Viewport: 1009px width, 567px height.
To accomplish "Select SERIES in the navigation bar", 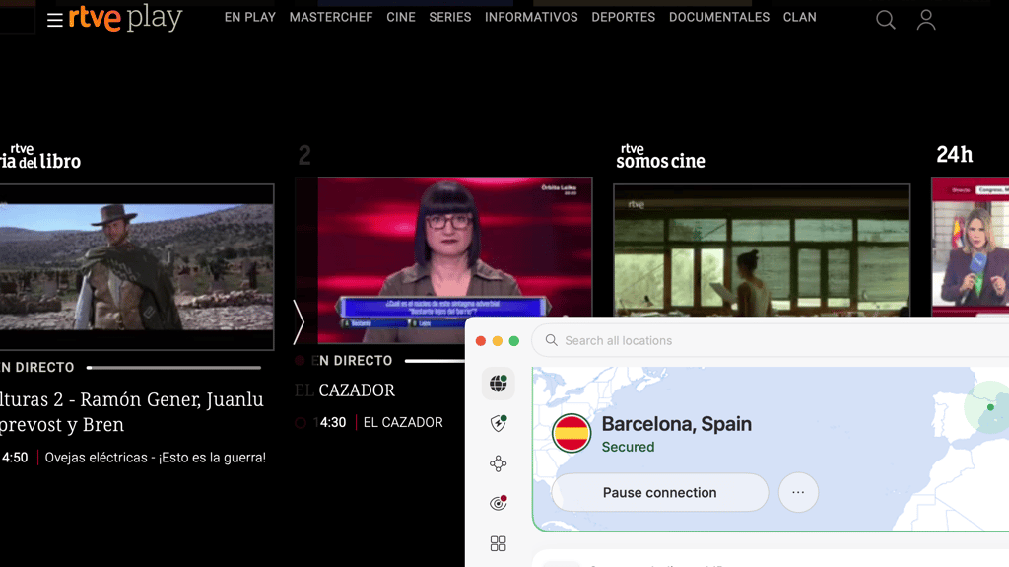I will coord(449,18).
